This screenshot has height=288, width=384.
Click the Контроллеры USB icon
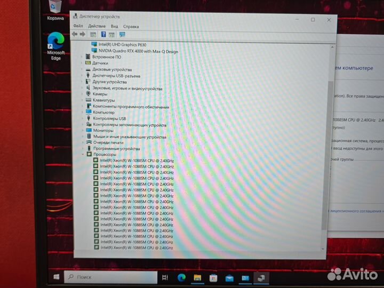pos(89,118)
